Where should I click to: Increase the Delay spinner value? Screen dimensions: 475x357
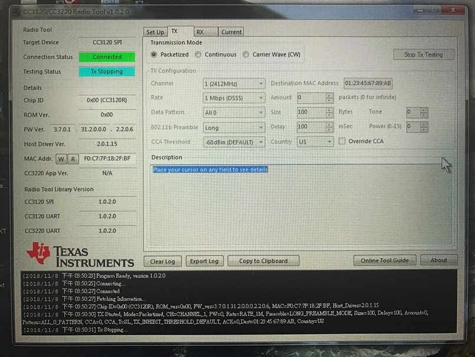coord(329,124)
